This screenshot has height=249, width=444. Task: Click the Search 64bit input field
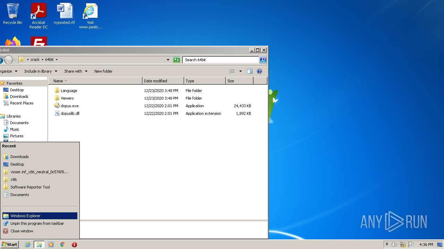point(221,59)
